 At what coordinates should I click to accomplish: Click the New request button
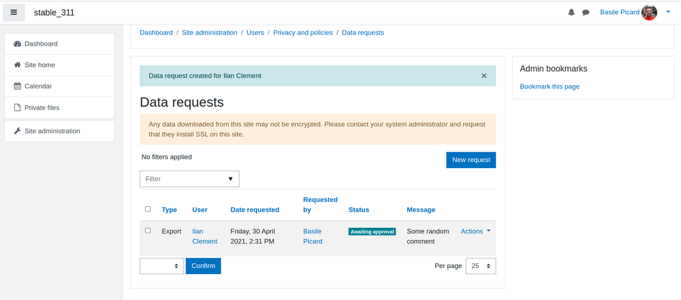(471, 160)
